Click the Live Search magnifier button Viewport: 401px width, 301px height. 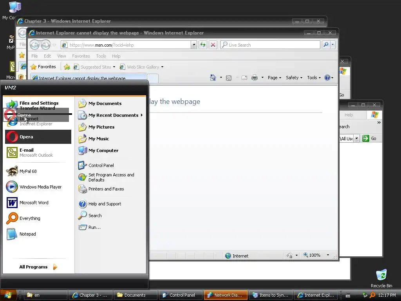(326, 45)
